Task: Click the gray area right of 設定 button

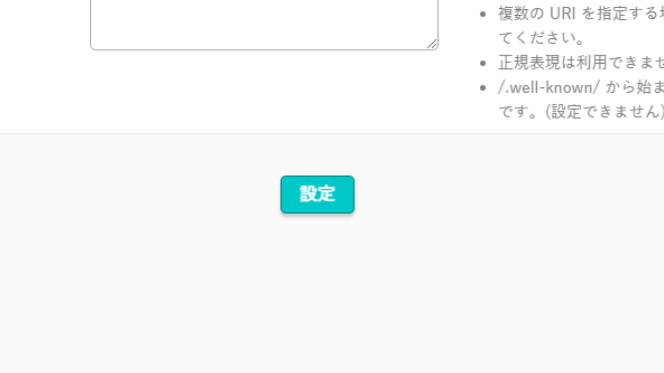Action: coord(508,194)
